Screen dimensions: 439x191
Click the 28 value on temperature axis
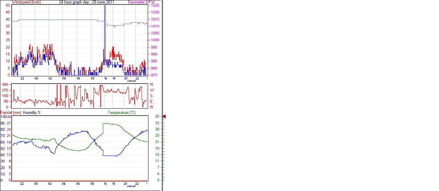157,129
